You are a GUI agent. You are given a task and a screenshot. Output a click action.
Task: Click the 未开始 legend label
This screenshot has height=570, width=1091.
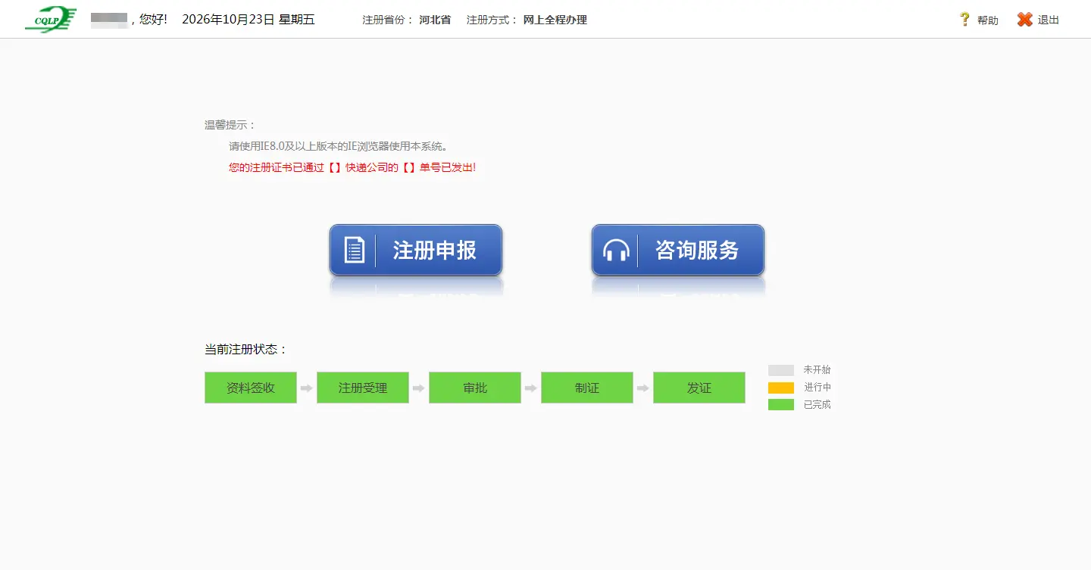pyautogui.click(x=817, y=370)
